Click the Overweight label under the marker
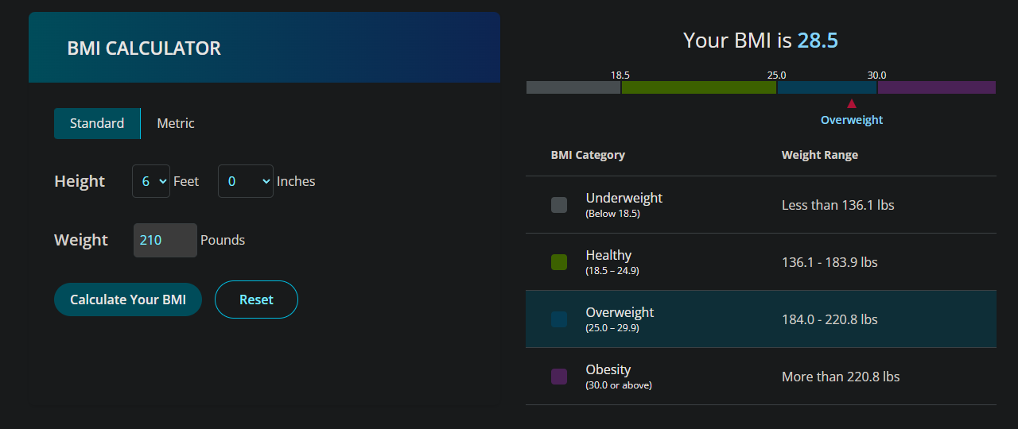The width and height of the screenshot is (1018, 429). click(x=852, y=120)
